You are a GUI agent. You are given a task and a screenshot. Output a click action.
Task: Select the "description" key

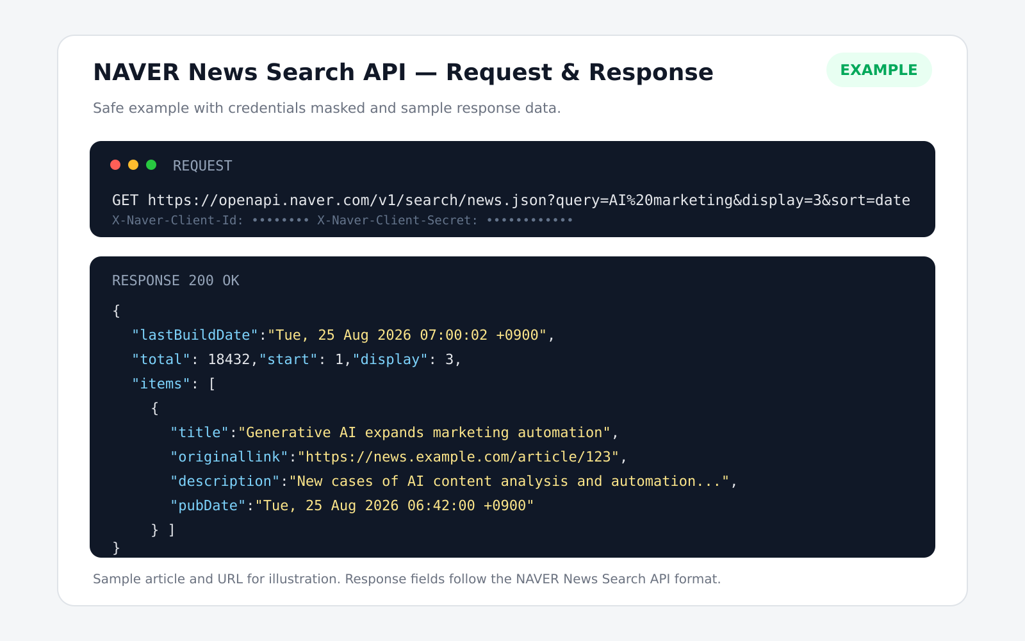225,481
